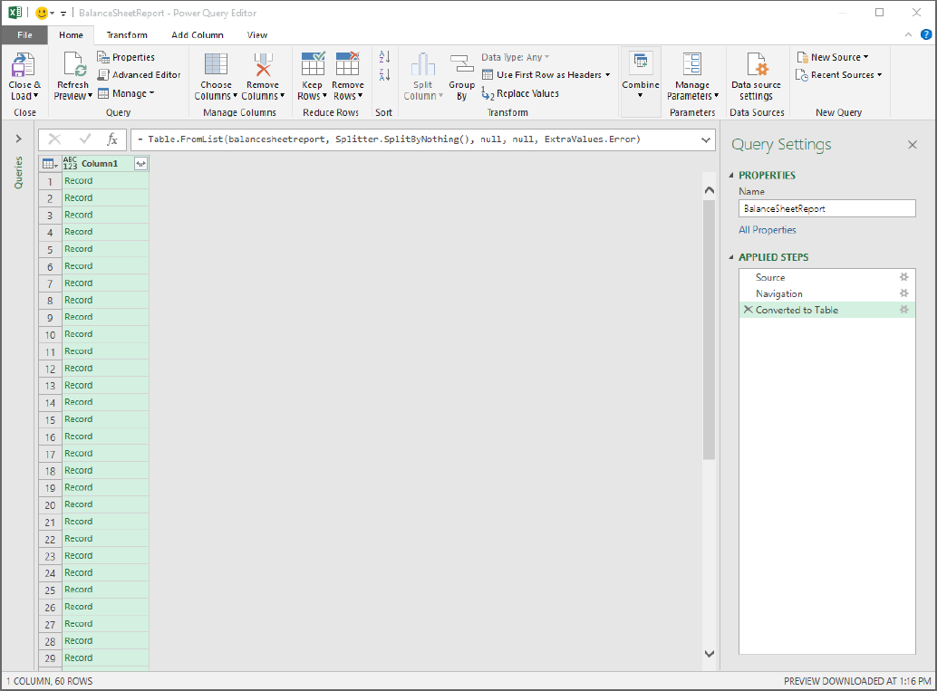Switch to the Add Column tab
The height and width of the screenshot is (691, 937).
coord(198,35)
